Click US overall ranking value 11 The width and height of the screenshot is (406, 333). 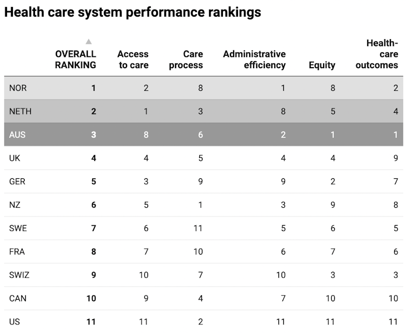pos(91,322)
